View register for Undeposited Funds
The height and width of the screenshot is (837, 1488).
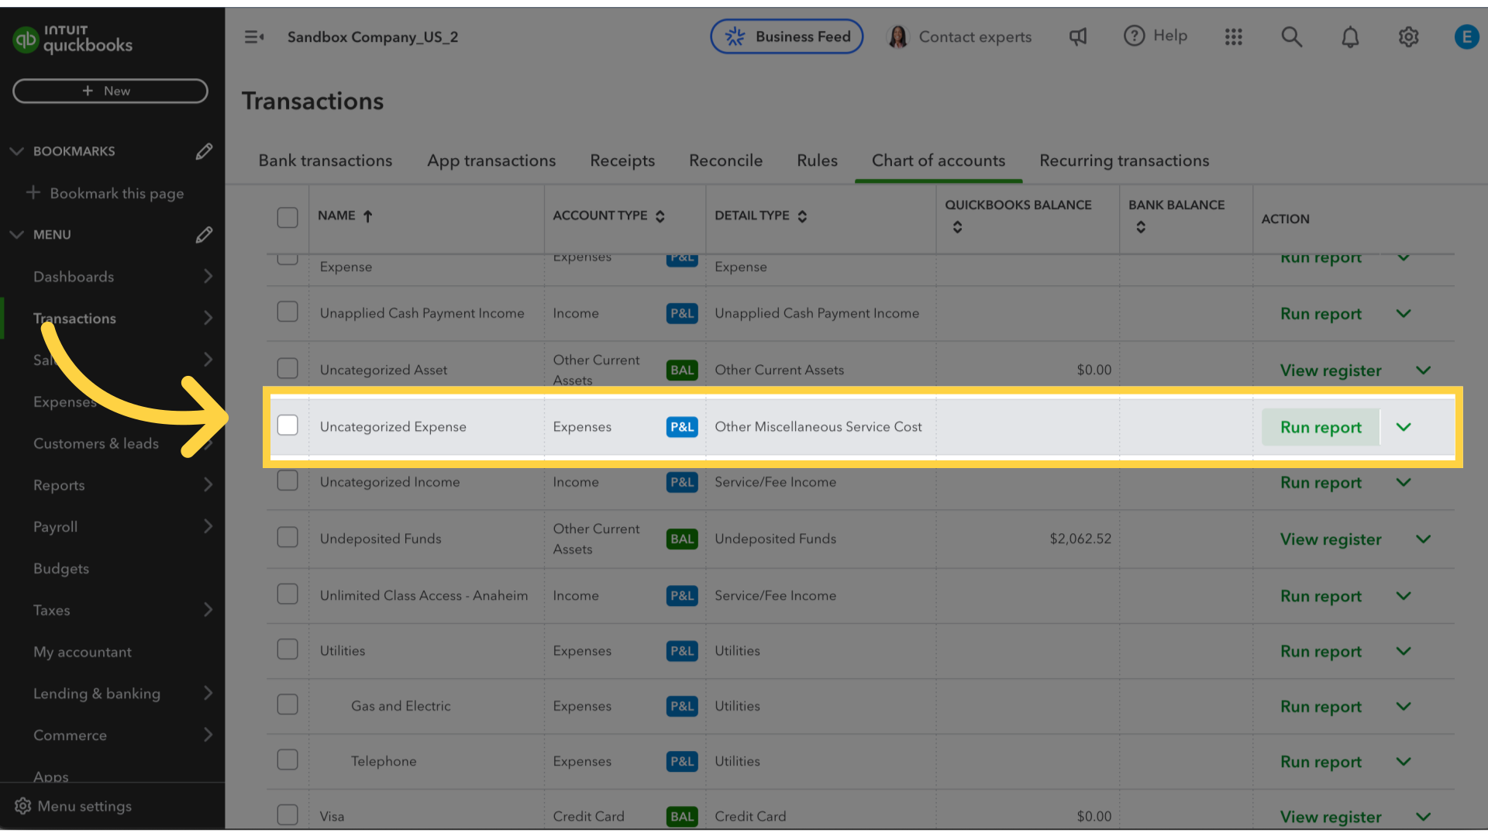[1331, 539]
